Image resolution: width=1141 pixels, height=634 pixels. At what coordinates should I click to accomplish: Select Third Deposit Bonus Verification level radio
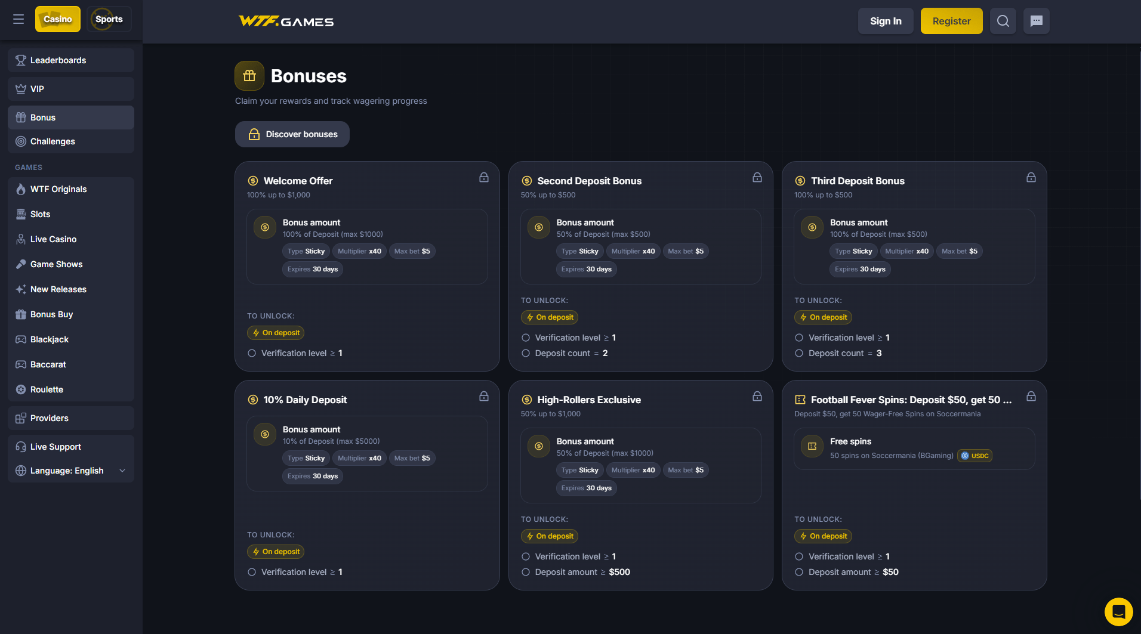pyautogui.click(x=799, y=338)
